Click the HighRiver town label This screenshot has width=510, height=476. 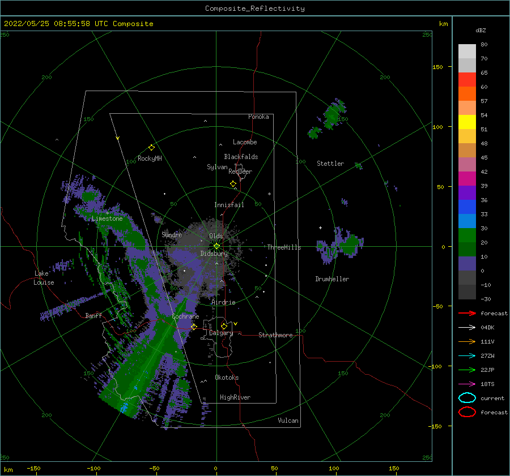235,397
